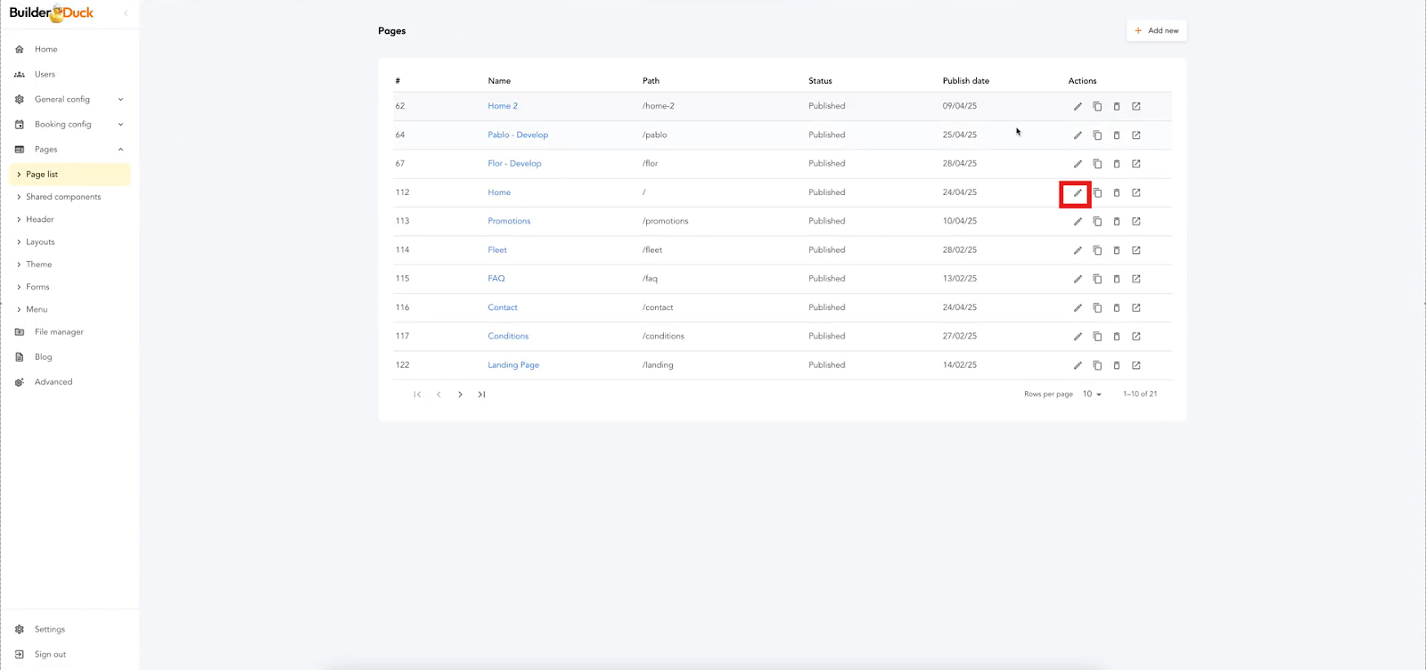
Task: Open Shared components in sidebar
Action: pyautogui.click(x=63, y=197)
